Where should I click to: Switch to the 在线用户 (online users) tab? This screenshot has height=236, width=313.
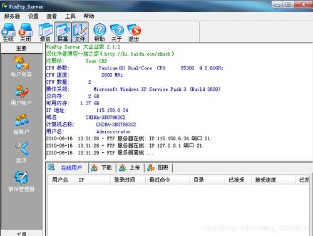pos(67,168)
